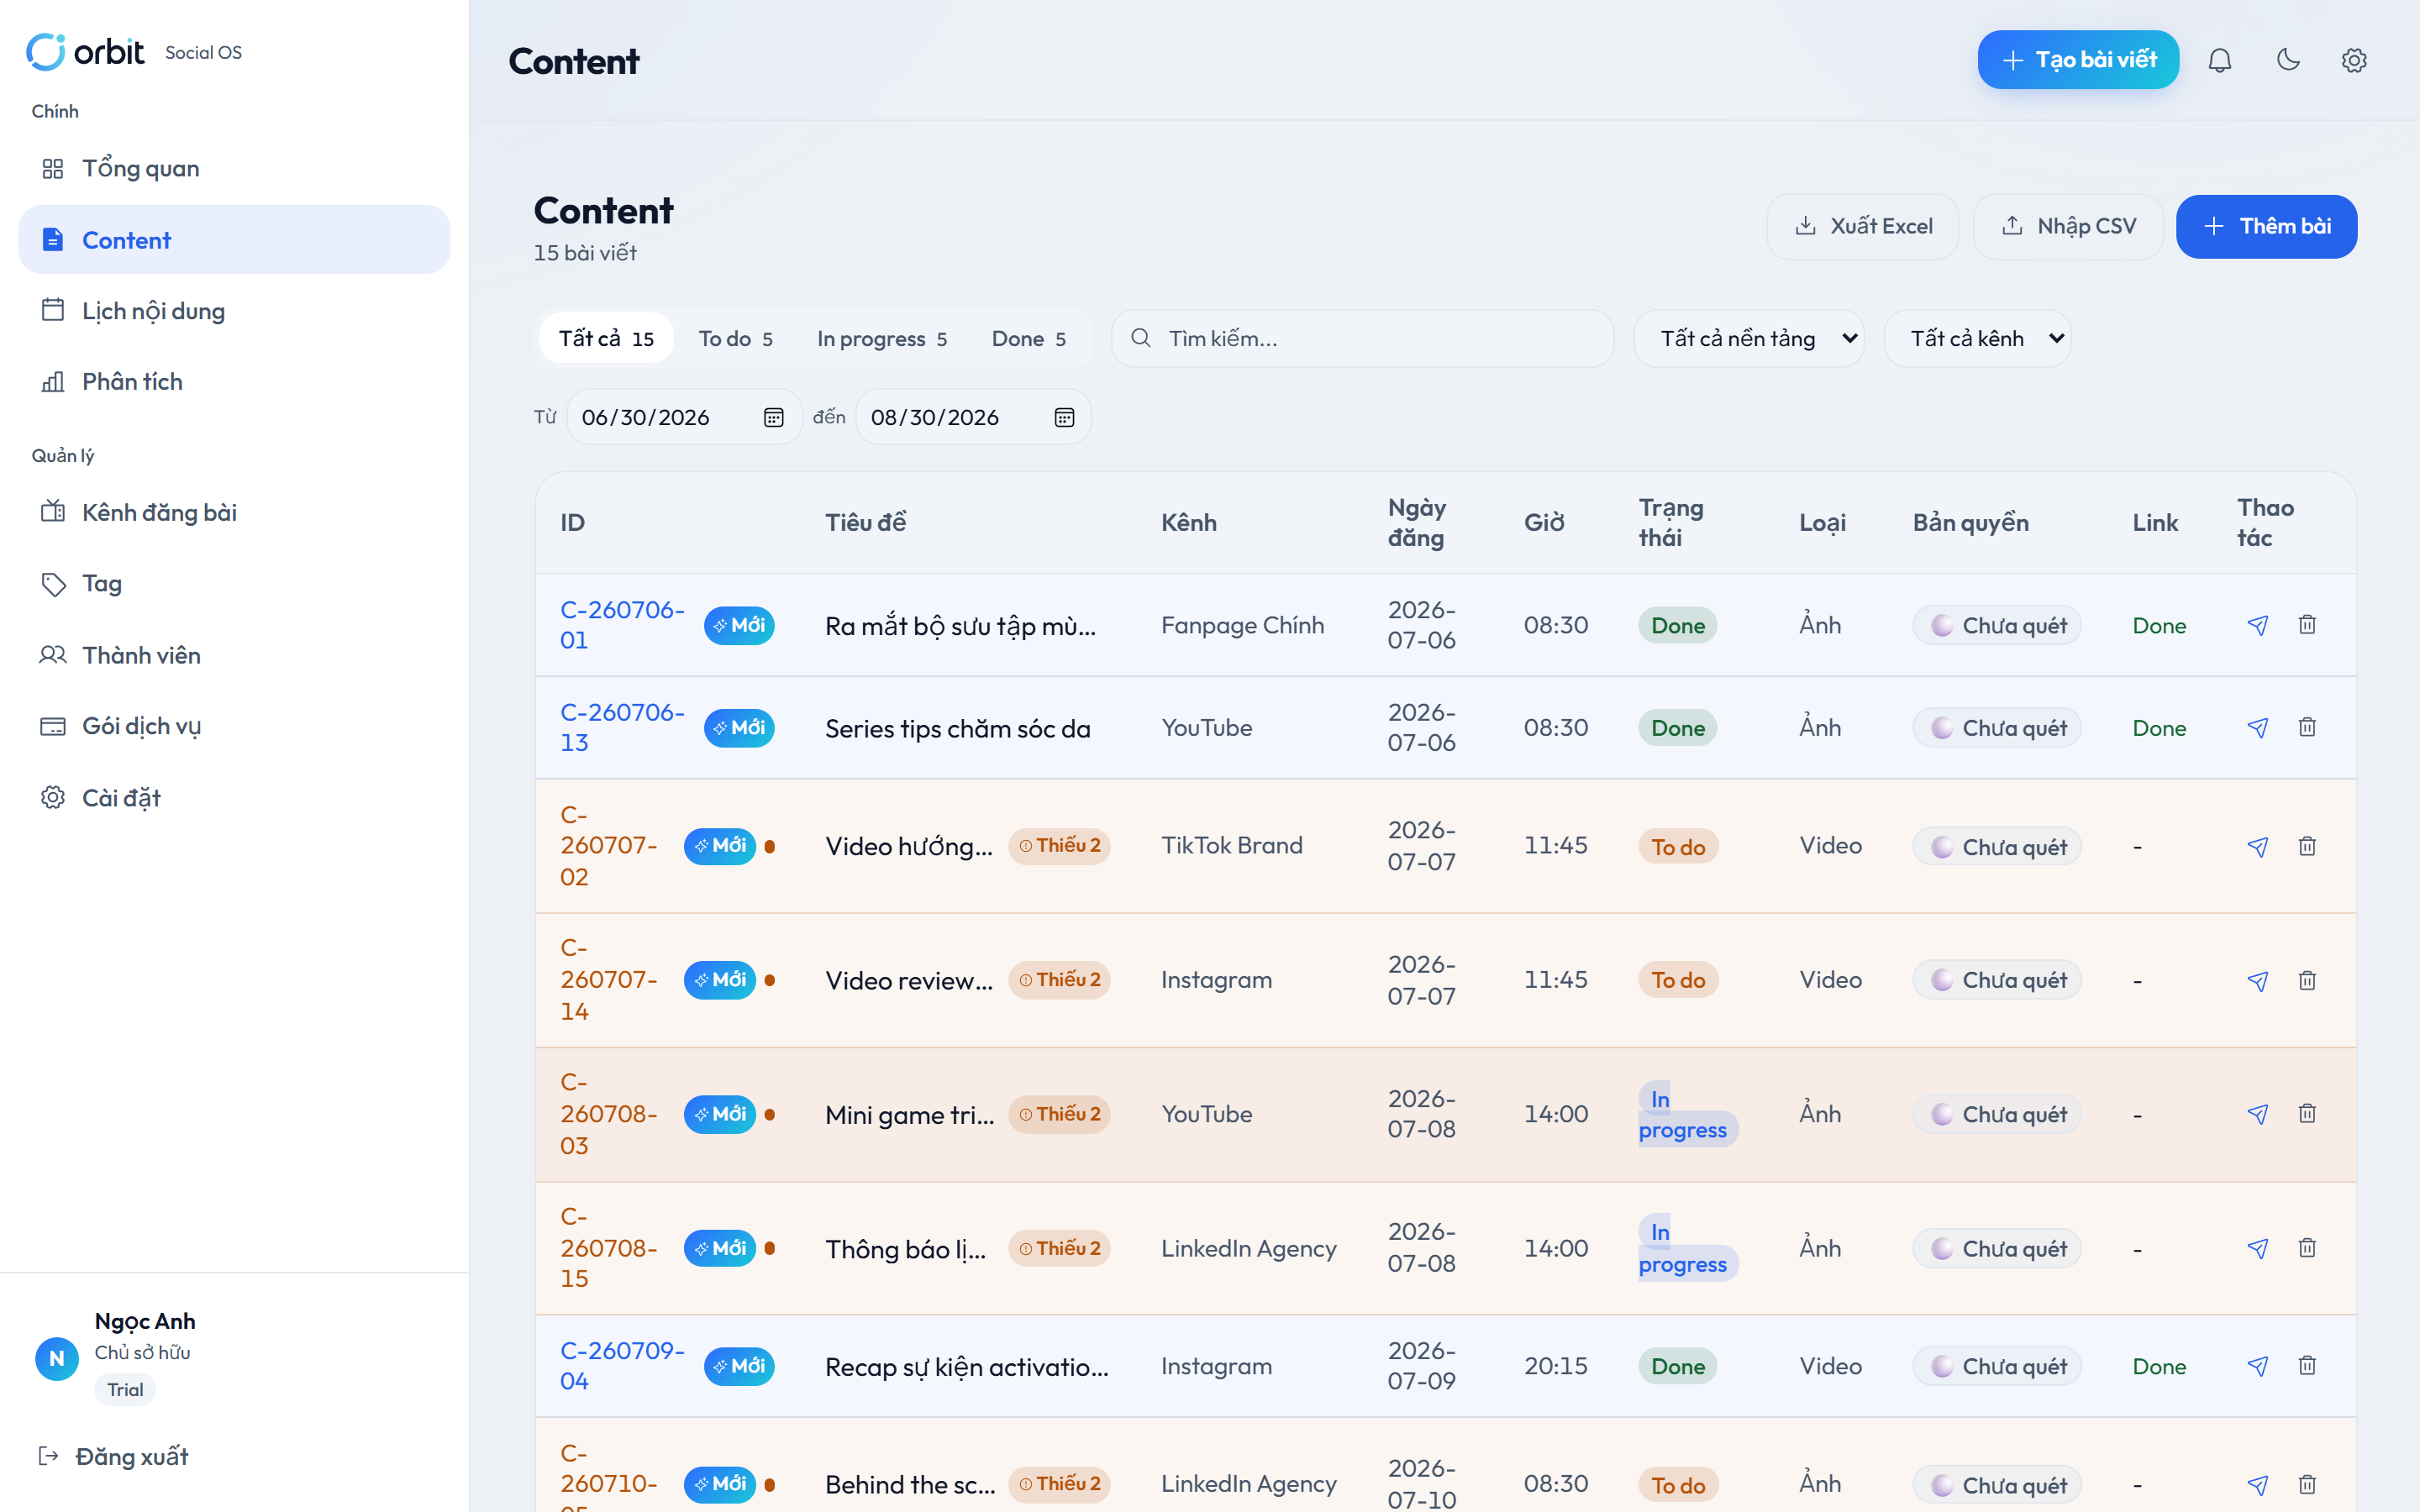Open the end date calendar picker

(1064, 417)
